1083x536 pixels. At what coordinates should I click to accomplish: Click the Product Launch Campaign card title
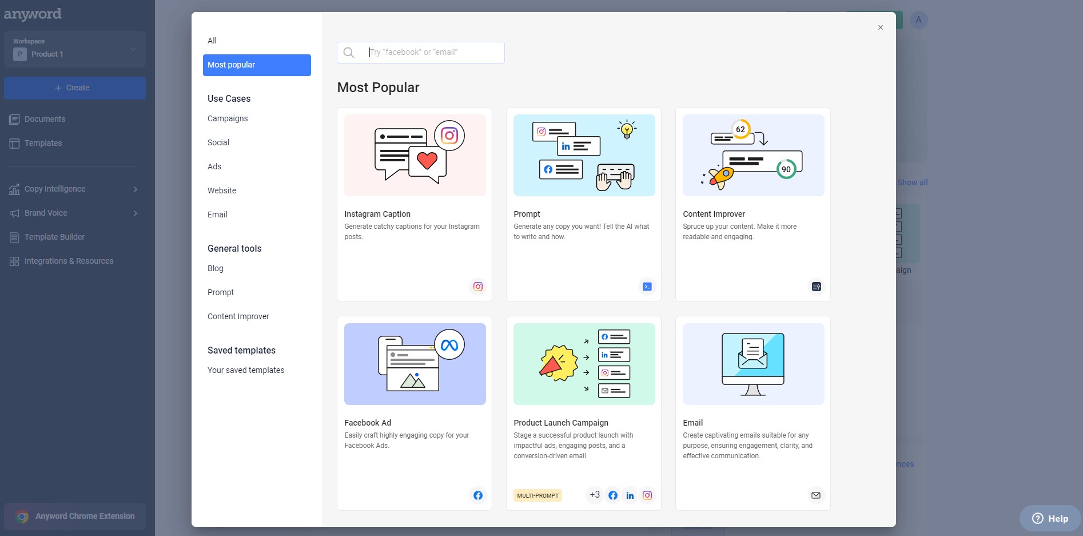point(561,423)
